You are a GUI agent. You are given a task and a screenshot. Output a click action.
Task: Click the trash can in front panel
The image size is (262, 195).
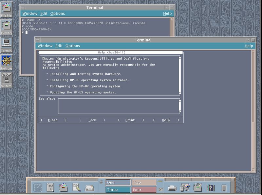224,188
